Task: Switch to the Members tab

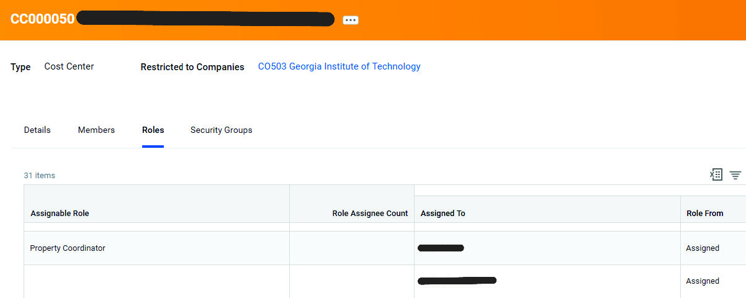Action: point(96,130)
